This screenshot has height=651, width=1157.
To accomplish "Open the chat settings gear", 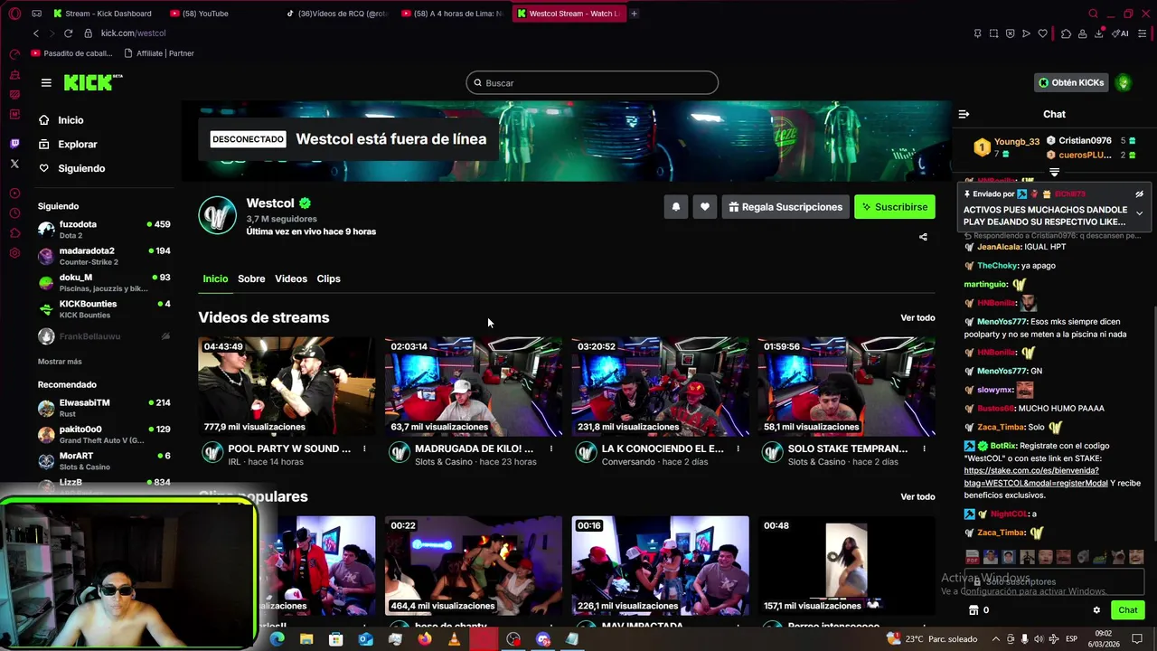I will pyautogui.click(x=1096, y=610).
